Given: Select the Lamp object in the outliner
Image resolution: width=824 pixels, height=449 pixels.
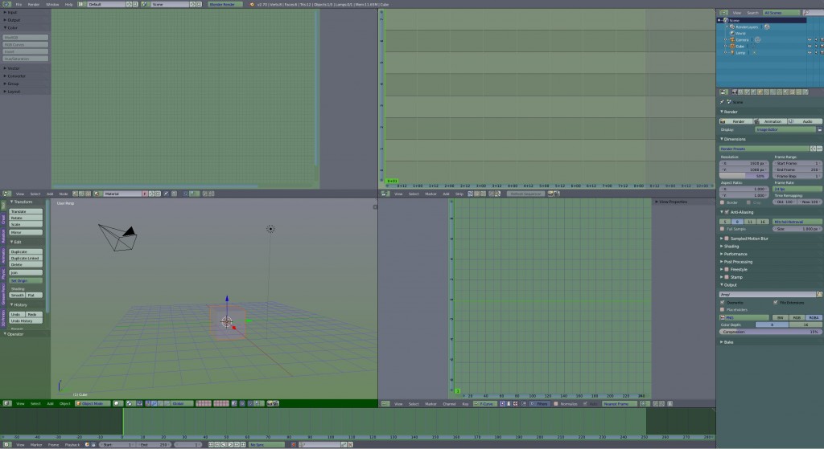Looking at the screenshot, I should click(740, 52).
